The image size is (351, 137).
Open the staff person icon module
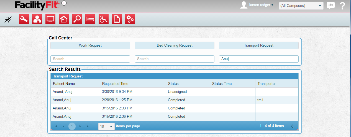[37, 19]
